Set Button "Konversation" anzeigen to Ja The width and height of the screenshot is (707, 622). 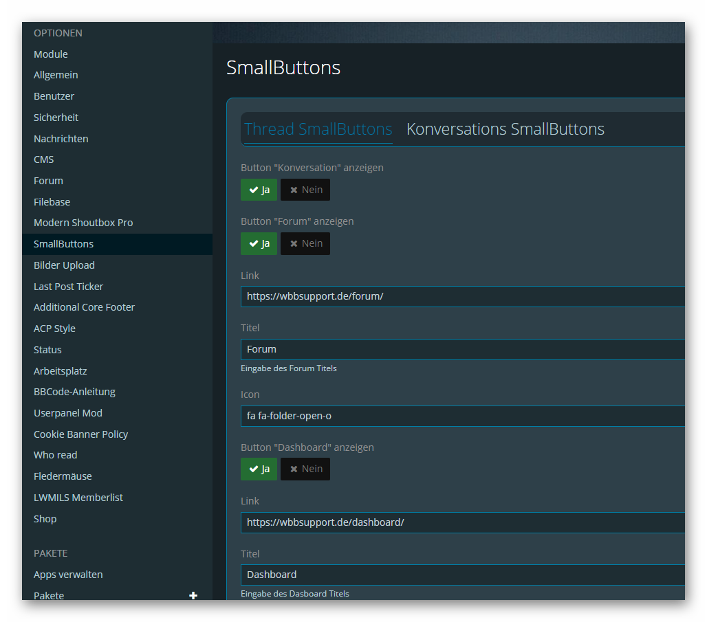point(259,190)
